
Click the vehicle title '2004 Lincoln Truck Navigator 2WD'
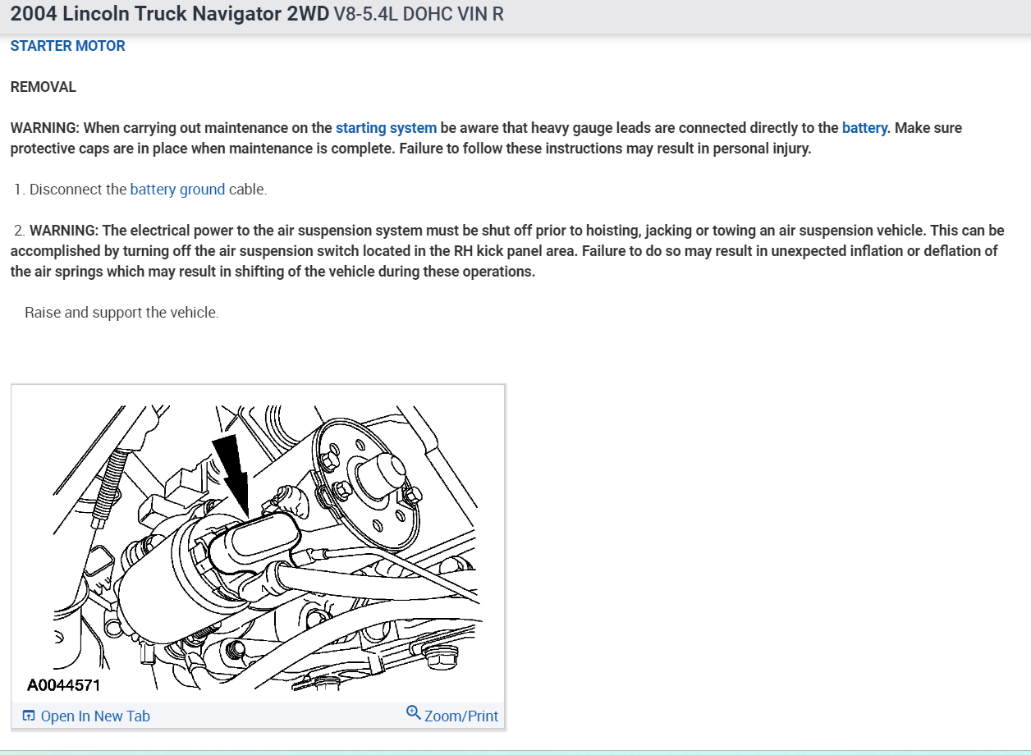170,14
